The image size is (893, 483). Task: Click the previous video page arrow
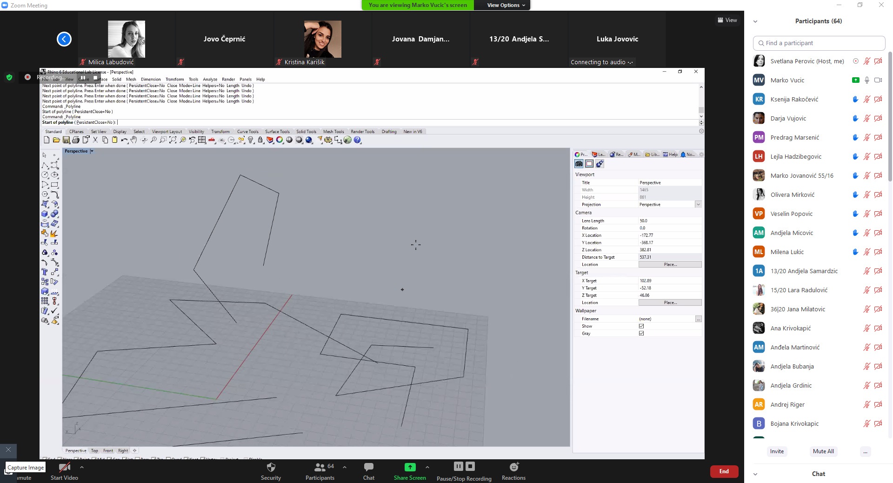[x=64, y=39]
